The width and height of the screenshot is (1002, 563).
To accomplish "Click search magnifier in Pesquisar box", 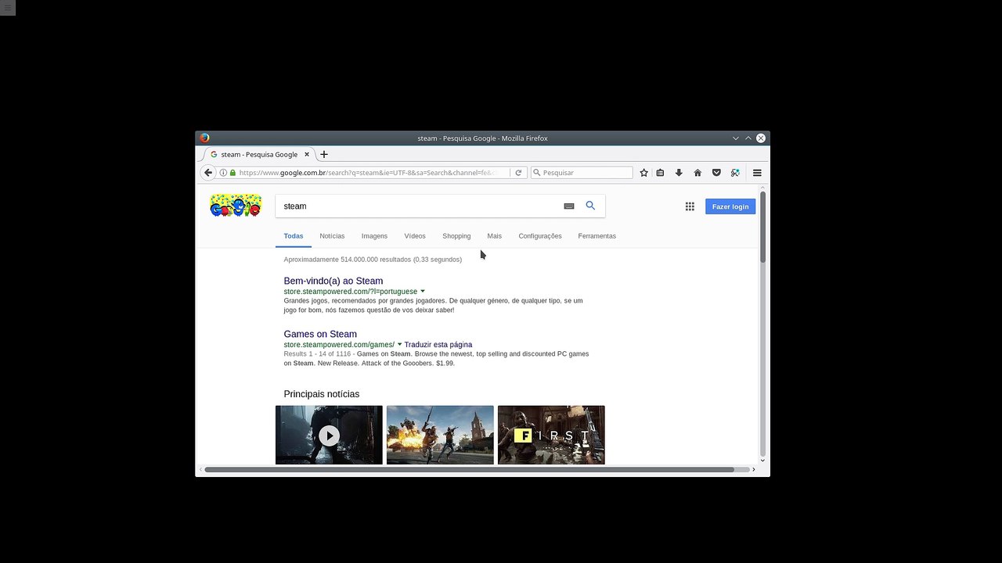I will [x=536, y=173].
